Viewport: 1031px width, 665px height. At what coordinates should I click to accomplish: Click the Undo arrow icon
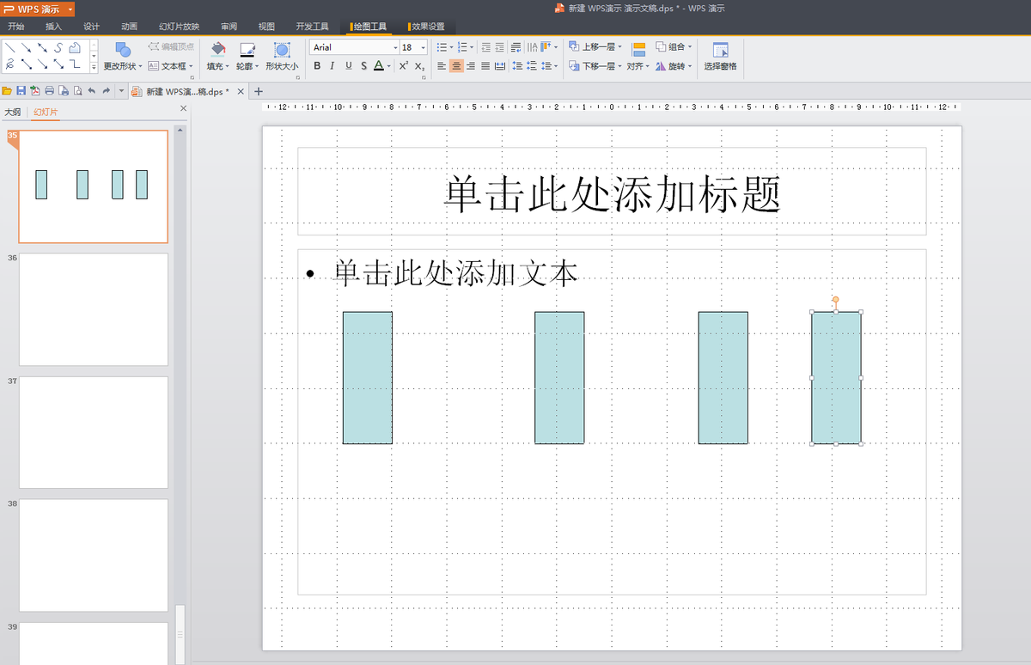pyautogui.click(x=91, y=91)
